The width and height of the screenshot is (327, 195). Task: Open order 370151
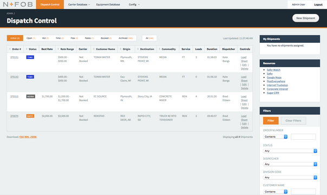[15, 57]
